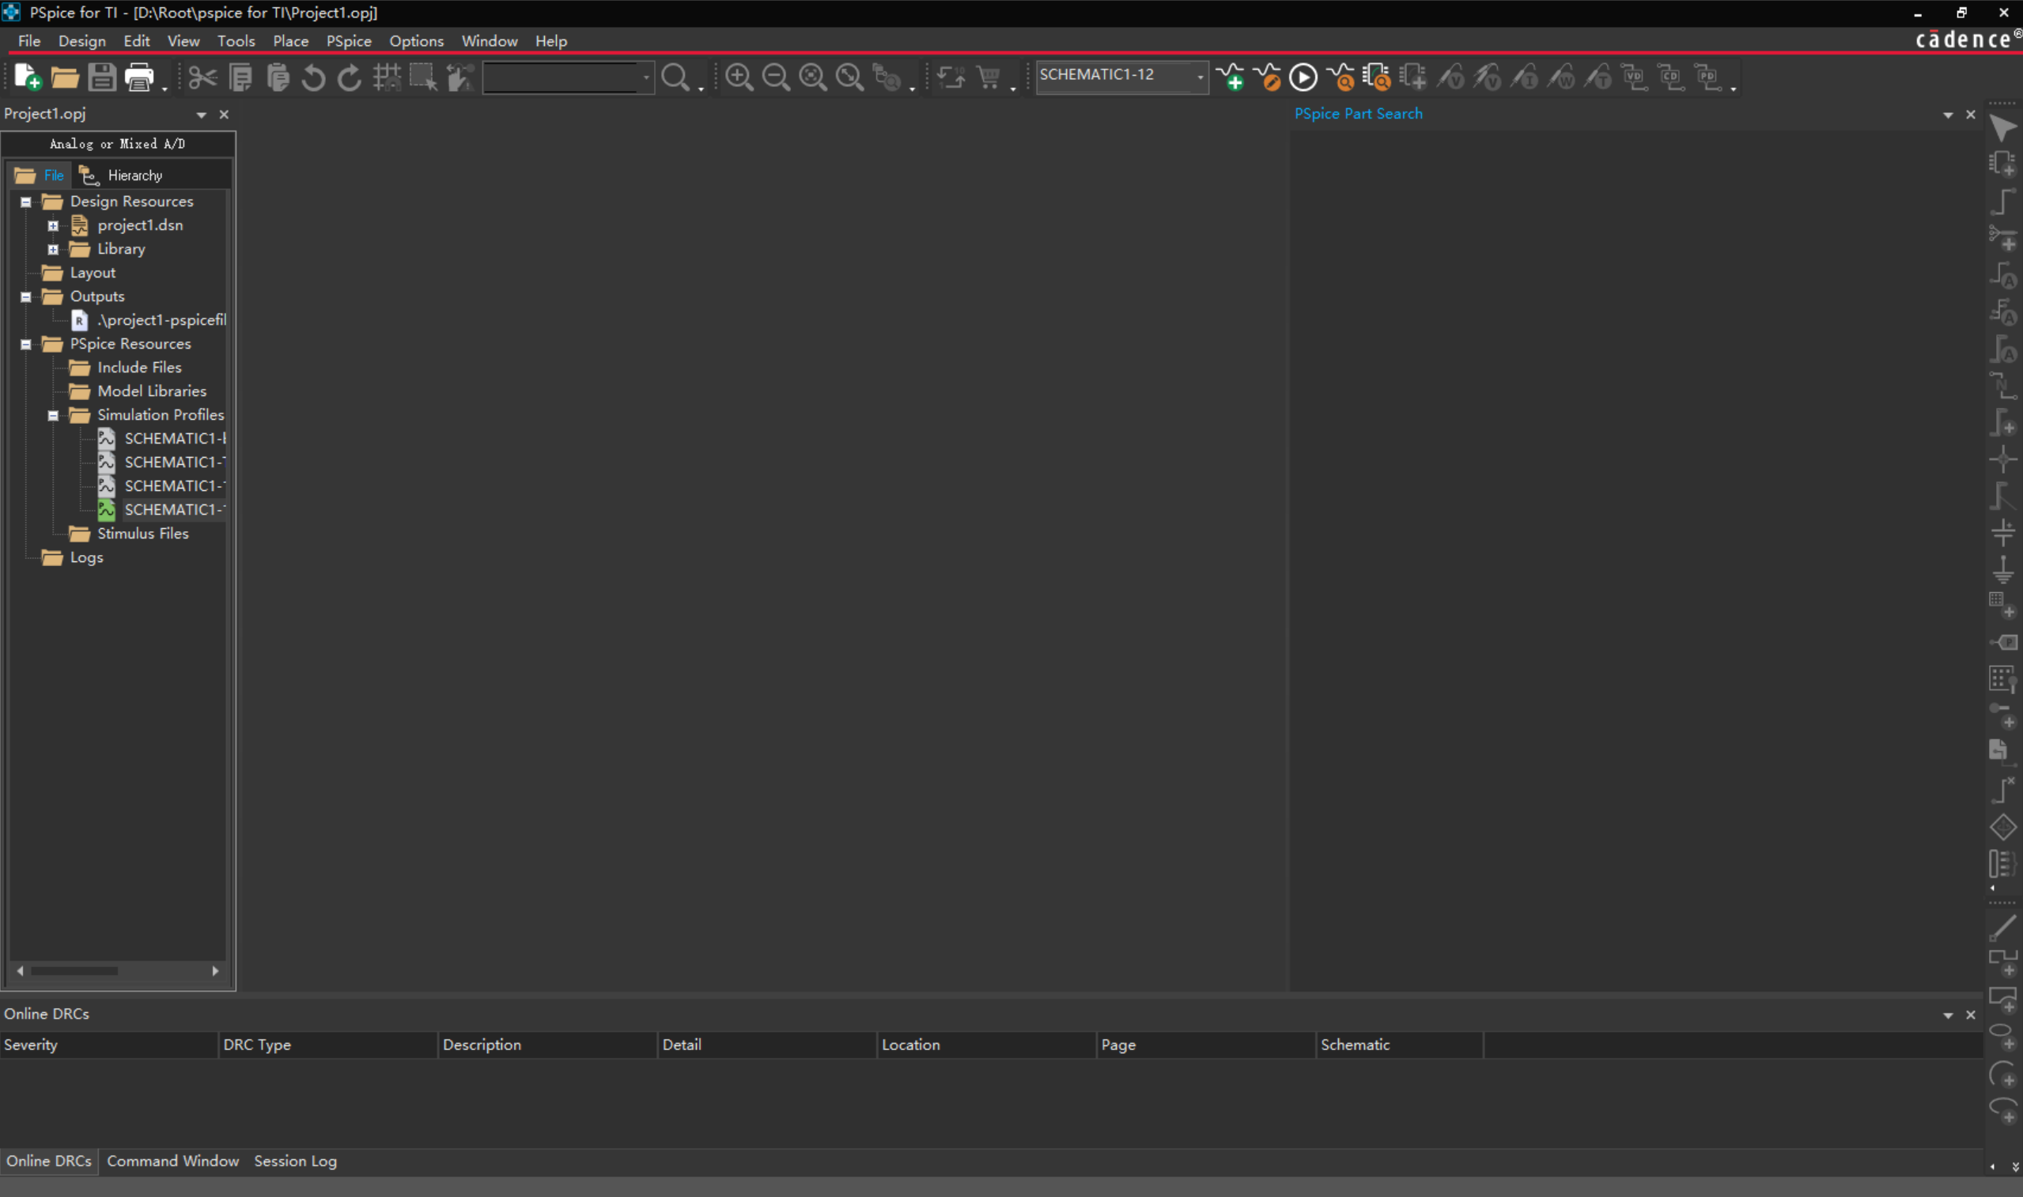
Task: Switch to the Session Log tab
Action: [x=295, y=1161]
